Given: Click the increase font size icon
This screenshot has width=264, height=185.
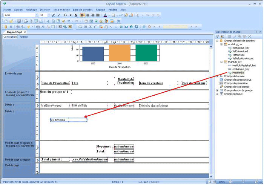Looking at the screenshot, I should tap(54, 15).
